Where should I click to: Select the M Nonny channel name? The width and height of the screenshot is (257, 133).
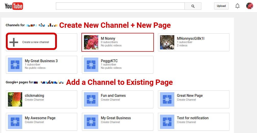108,38
